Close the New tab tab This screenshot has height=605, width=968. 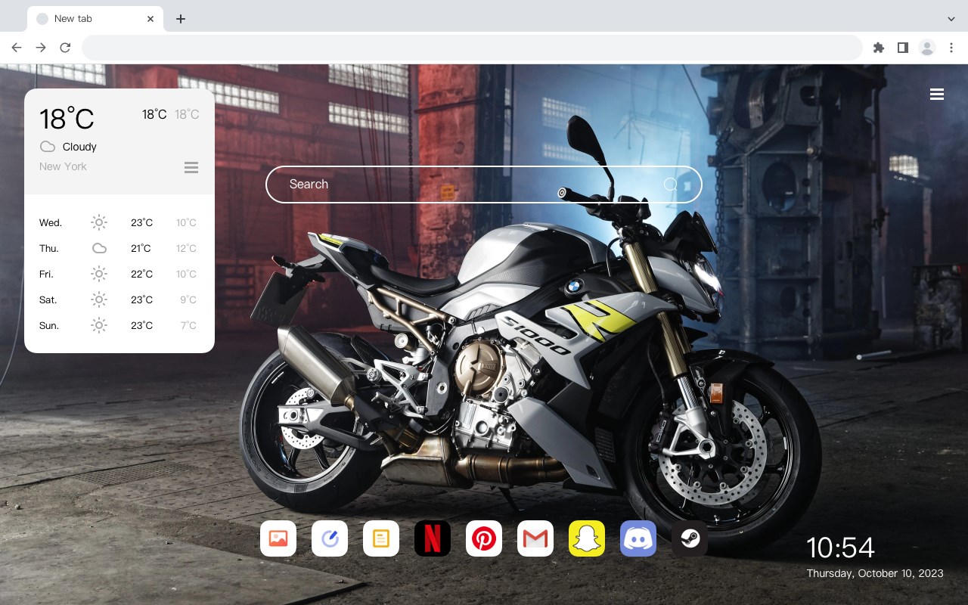click(150, 19)
